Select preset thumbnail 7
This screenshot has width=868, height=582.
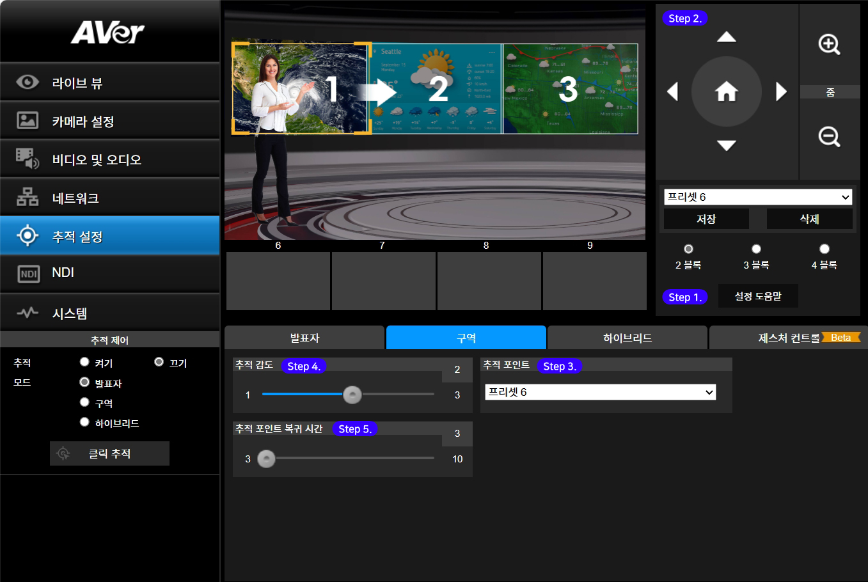(384, 281)
